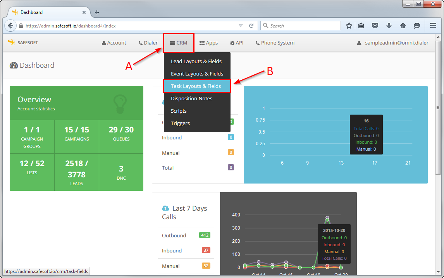
Task: Click the browser back arrow button
Action: pyautogui.click(x=10, y=26)
